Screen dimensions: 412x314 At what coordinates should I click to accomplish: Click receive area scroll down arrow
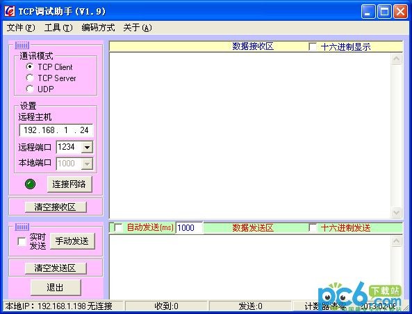[397, 212]
